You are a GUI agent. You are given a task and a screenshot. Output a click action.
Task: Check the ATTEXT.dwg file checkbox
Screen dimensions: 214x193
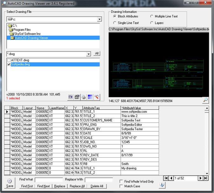click(9, 60)
